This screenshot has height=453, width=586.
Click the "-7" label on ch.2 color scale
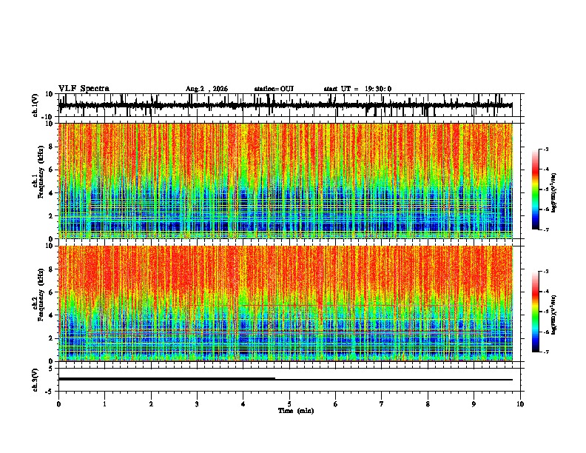coord(545,352)
